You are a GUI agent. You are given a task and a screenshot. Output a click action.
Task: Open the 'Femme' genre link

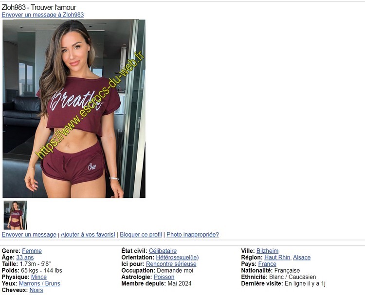pos(32,251)
